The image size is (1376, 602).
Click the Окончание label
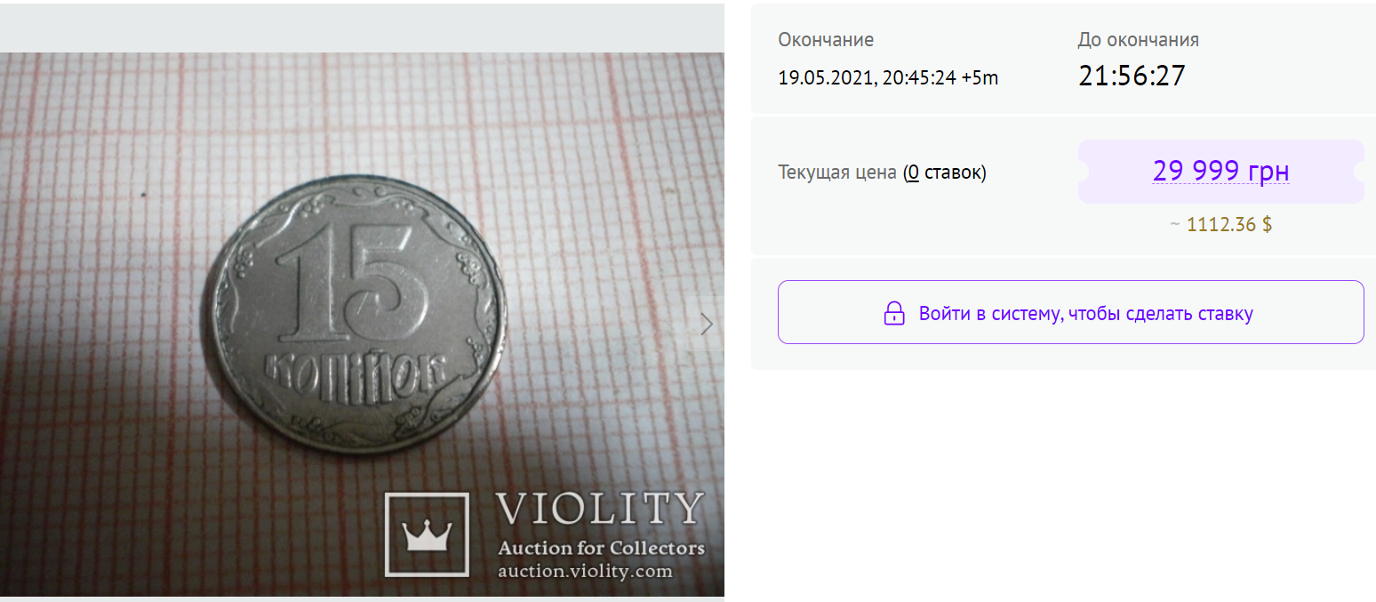(x=826, y=40)
